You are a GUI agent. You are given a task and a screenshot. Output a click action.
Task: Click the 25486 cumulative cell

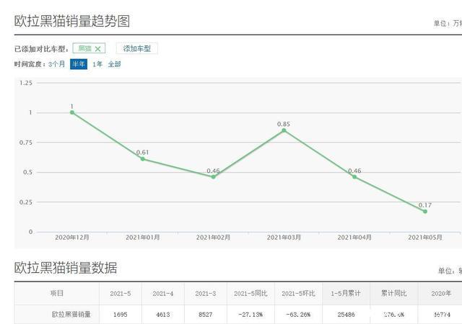coord(346,315)
